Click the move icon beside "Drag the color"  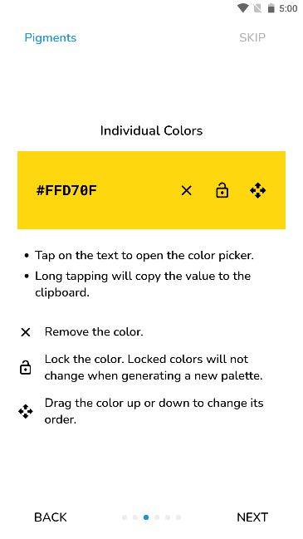26,411
